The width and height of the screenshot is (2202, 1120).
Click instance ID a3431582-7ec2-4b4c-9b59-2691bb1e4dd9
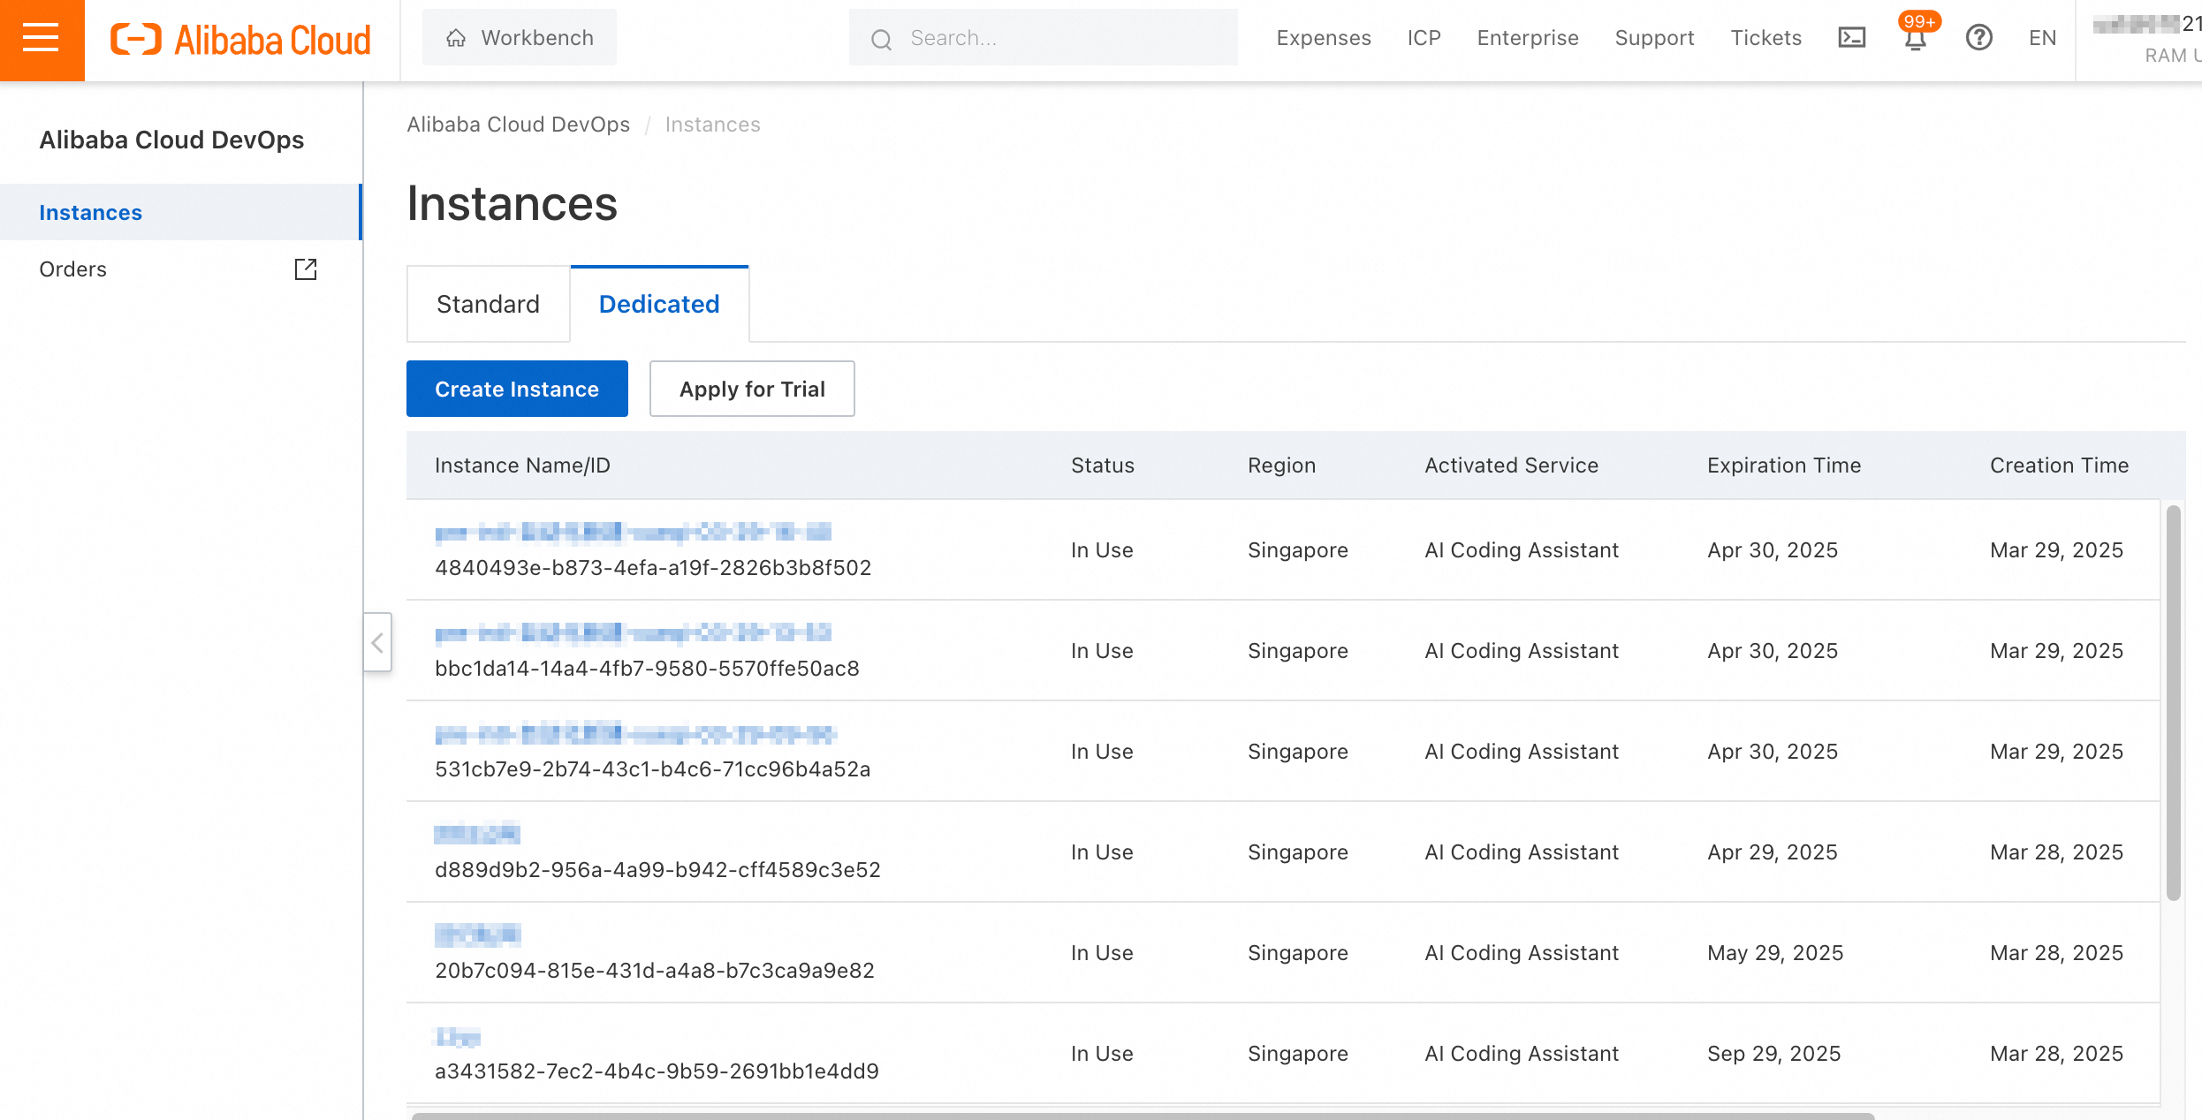coord(657,1071)
